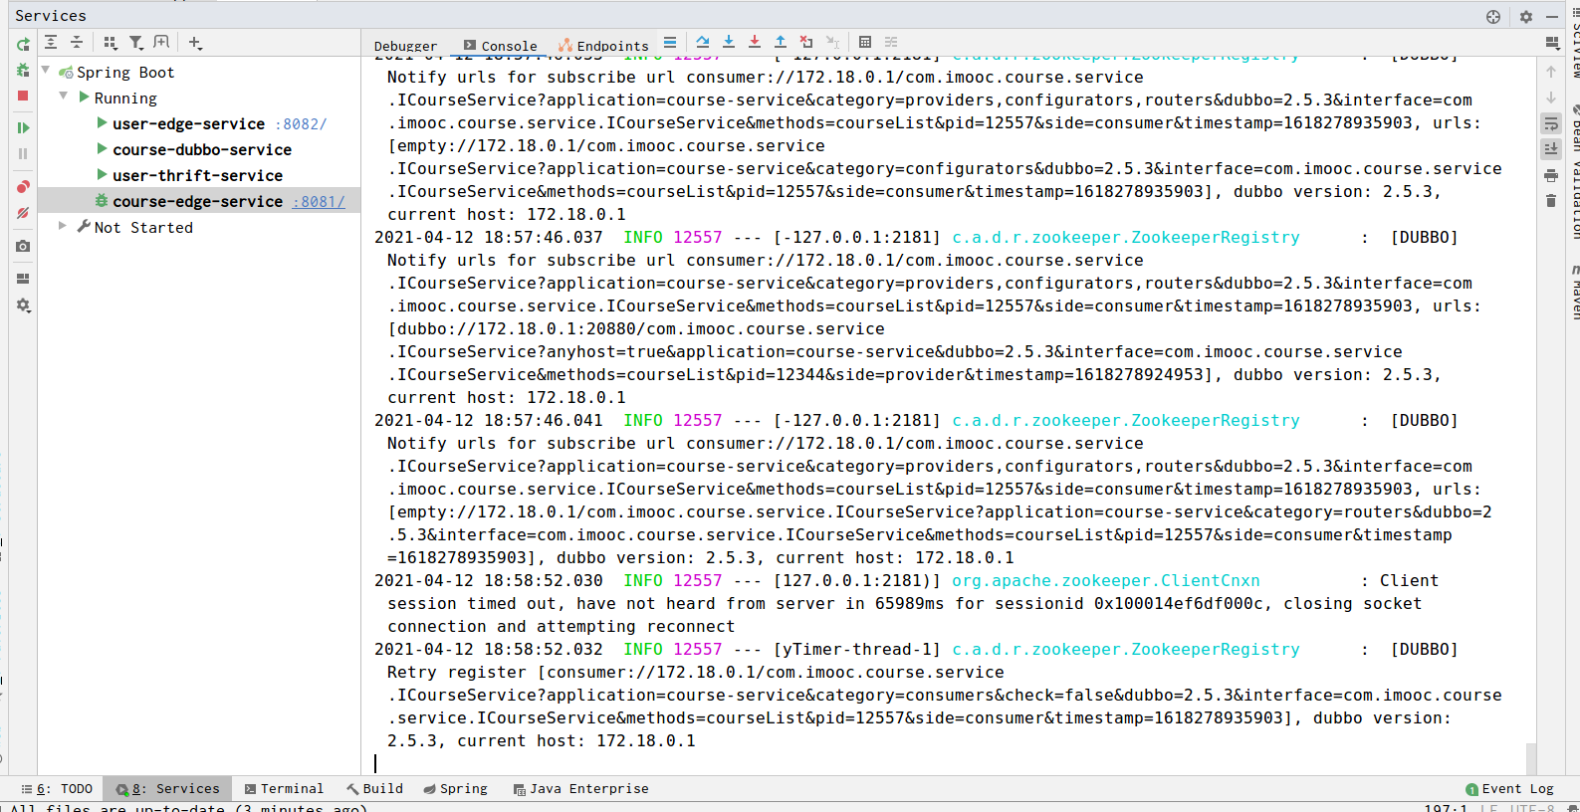The width and height of the screenshot is (1580, 812).
Task: Open the :8081/ link
Action: (320, 201)
